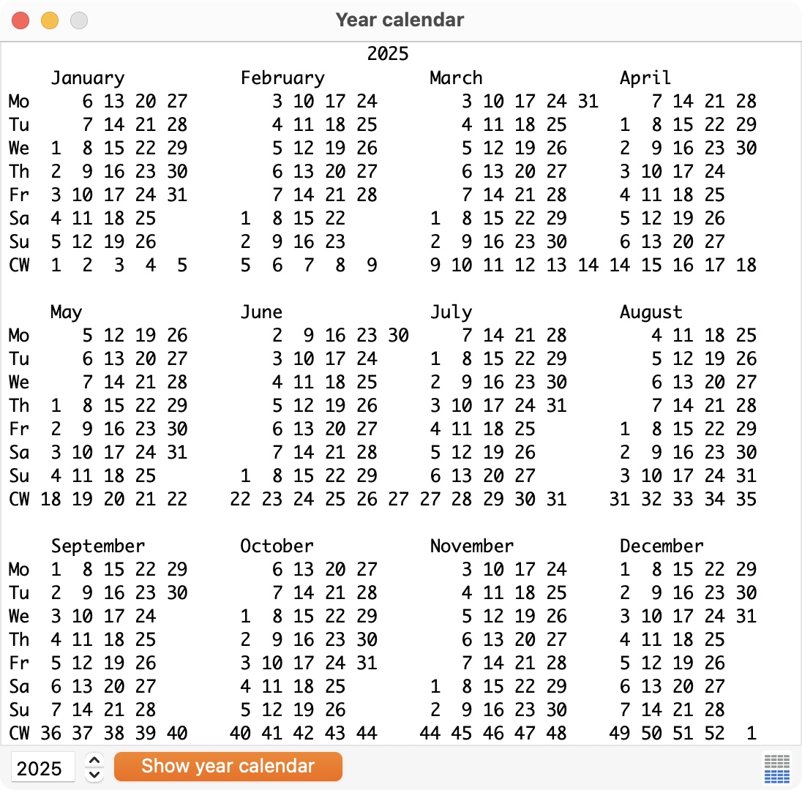Image resolution: width=802 pixels, height=790 pixels.
Task: Select calendar week 24 under June
Action: [x=303, y=499]
